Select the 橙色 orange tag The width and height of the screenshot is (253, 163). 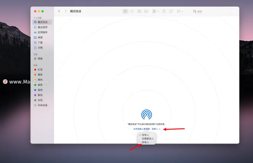(x=42, y=75)
